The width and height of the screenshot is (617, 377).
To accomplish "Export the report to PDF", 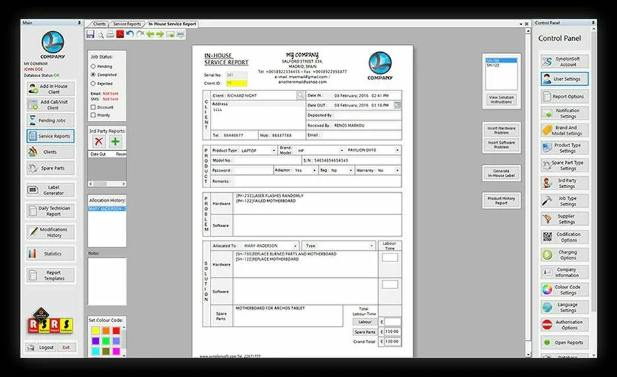I will 120,34.
